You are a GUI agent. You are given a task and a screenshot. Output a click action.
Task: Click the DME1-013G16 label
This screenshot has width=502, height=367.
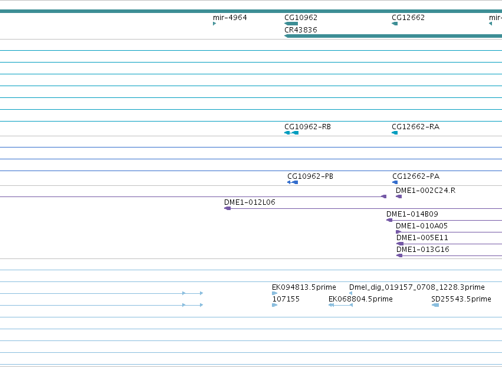422,250
